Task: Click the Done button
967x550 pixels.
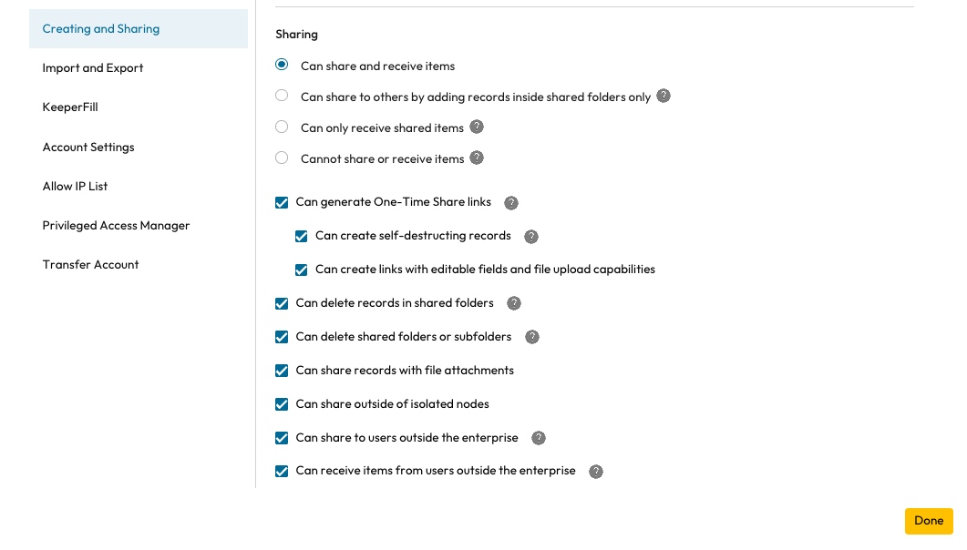Action: (929, 521)
